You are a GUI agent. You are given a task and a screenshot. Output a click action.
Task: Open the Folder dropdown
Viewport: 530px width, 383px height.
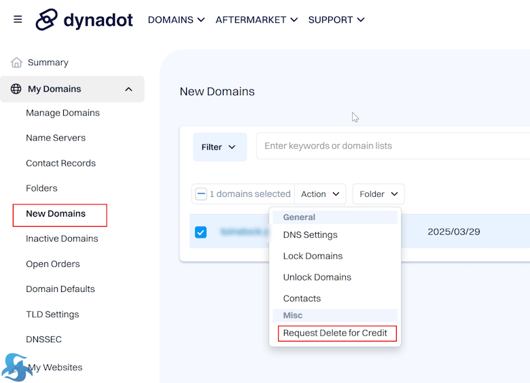tap(378, 194)
